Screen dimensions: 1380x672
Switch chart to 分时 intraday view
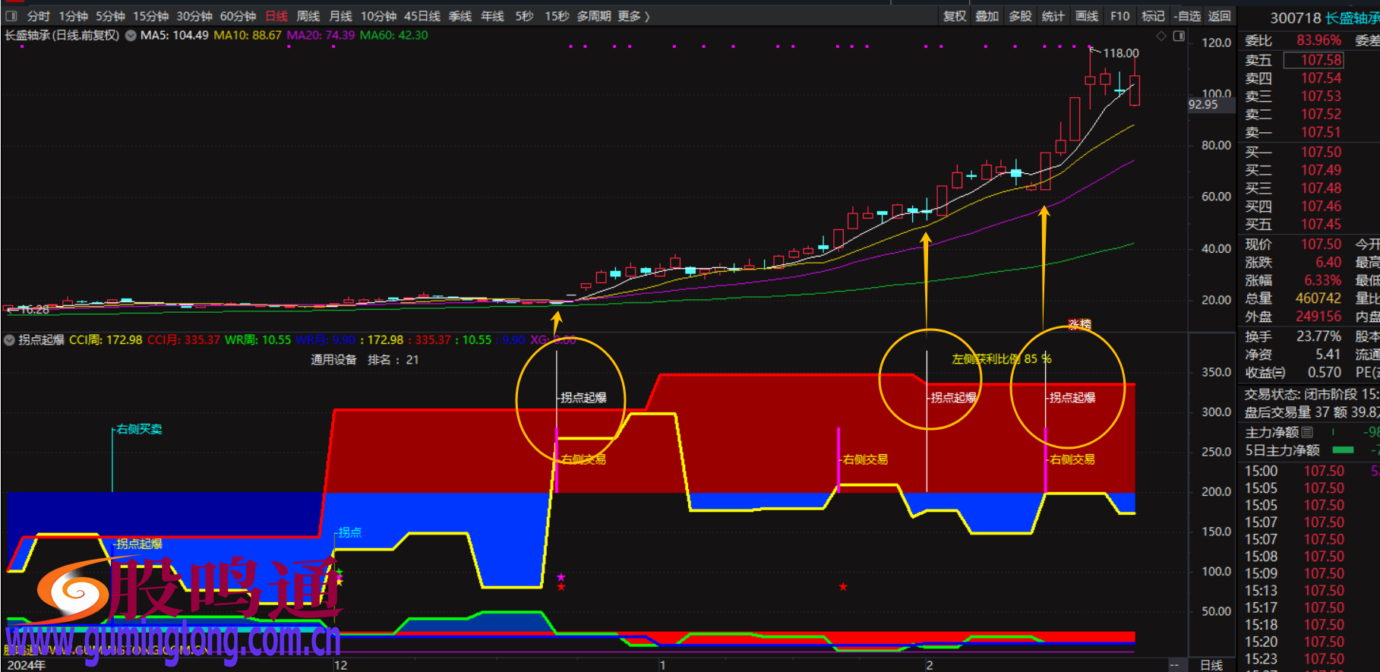(x=38, y=16)
